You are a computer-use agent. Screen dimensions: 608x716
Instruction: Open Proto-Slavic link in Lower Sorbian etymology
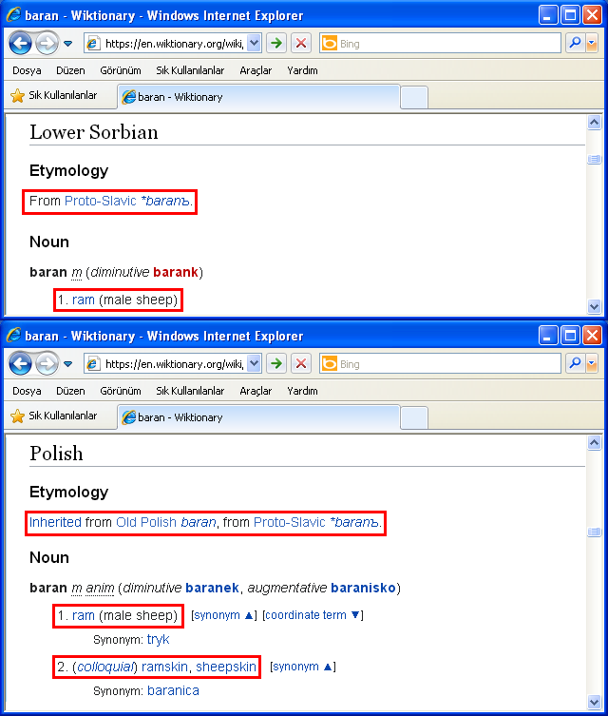pos(101,201)
